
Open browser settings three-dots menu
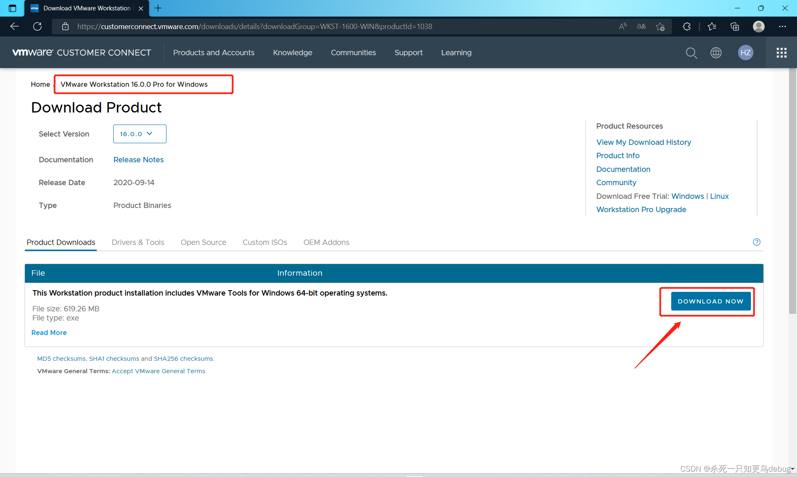point(782,27)
